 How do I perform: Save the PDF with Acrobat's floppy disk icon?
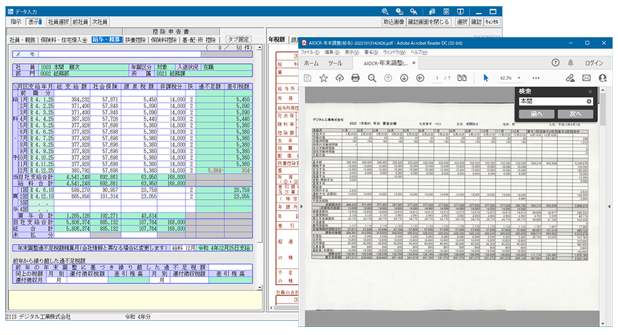point(308,78)
